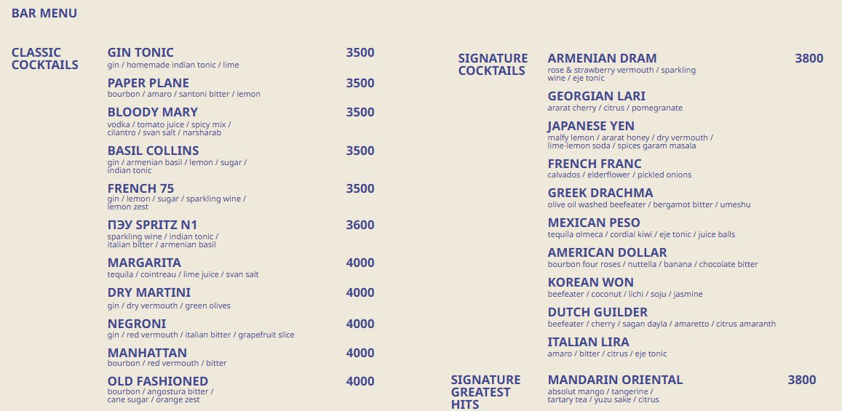
Task: Click the GREEK DRACHMA cocktail name
Action: click(x=600, y=193)
